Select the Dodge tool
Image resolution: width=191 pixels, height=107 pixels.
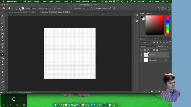point(2,65)
